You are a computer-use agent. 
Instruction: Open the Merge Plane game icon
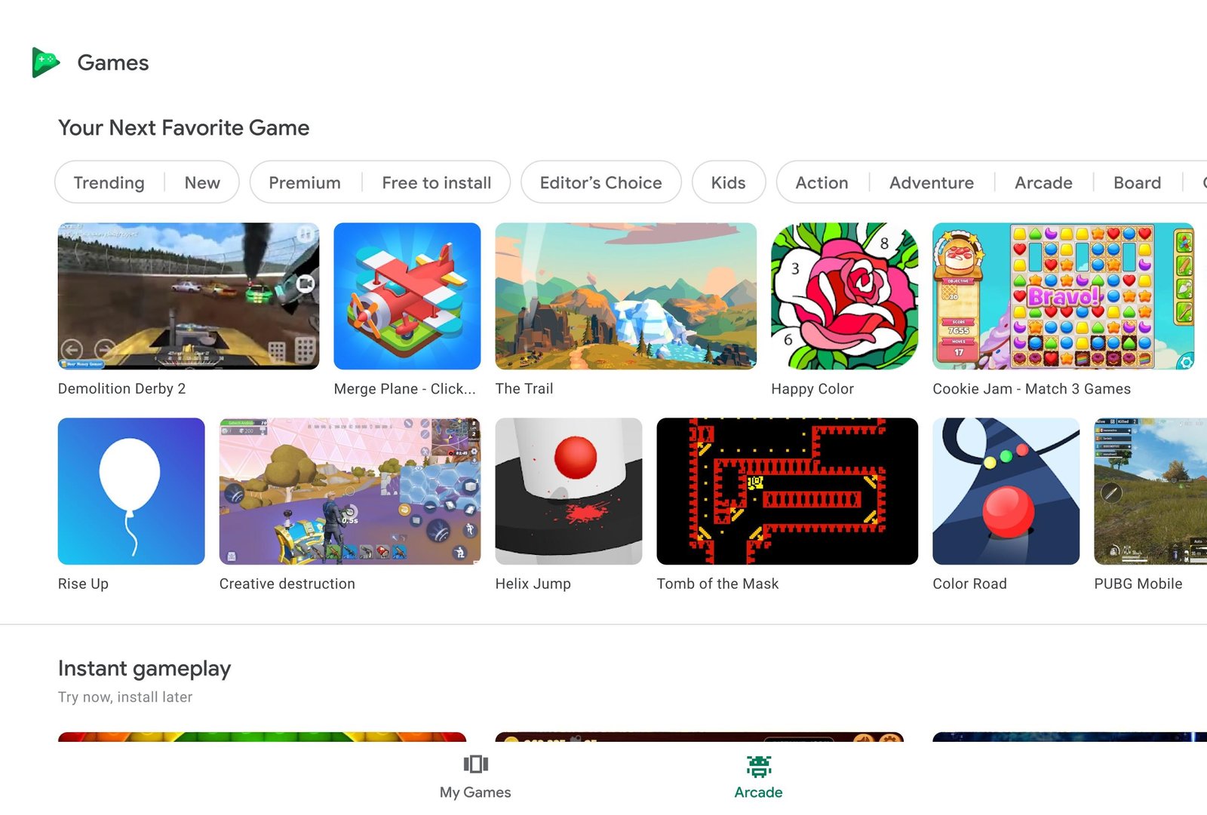pyautogui.click(x=407, y=296)
